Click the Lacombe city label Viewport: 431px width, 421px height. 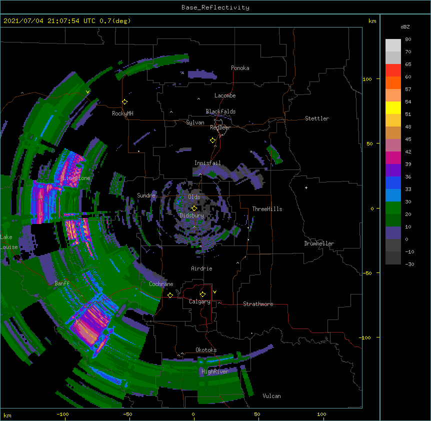pos(225,95)
